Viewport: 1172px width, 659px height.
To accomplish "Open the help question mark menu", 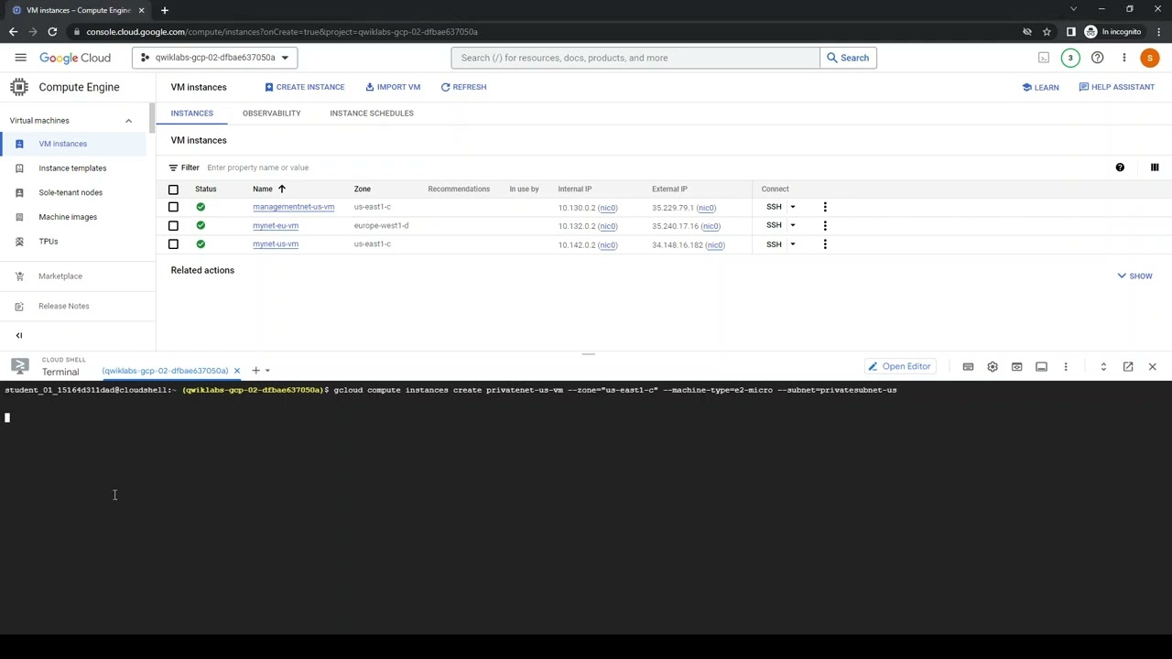I will click(1097, 58).
